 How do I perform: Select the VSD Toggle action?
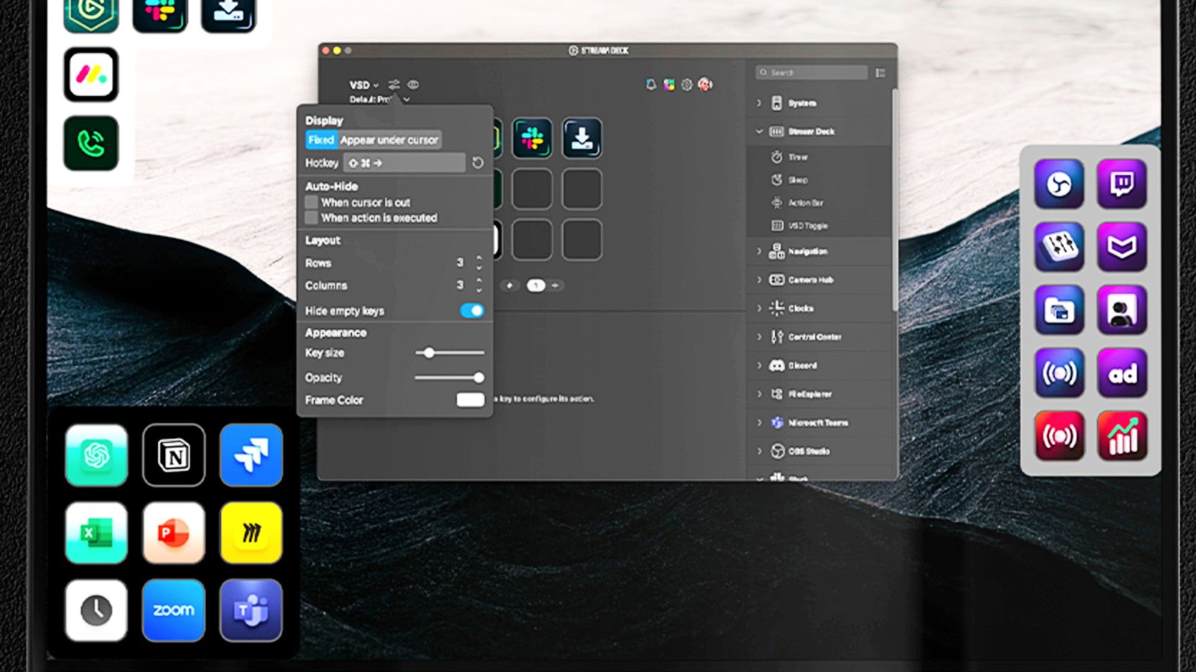tap(808, 226)
